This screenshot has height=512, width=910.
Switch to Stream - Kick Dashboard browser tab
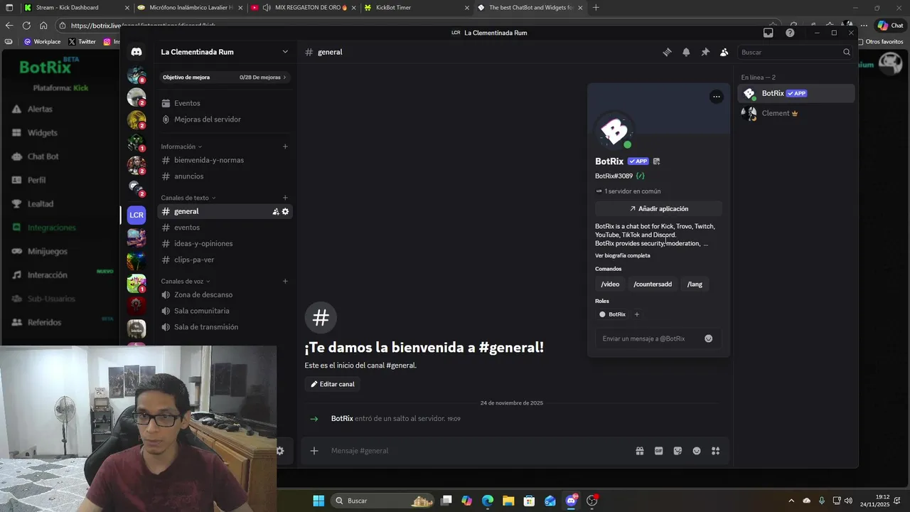[76, 8]
